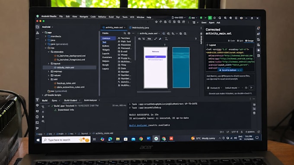Open the Refactor menu
Image resolution: width=294 pixels, height=165 pixels.
click(102, 17)
